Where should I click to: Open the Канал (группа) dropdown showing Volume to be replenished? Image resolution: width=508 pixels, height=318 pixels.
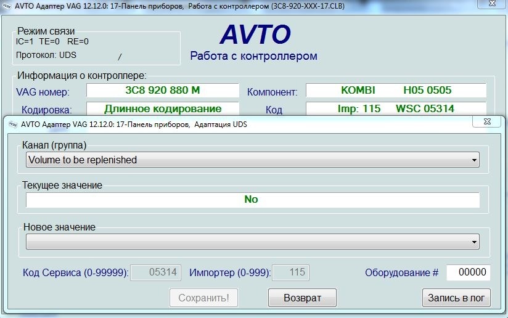coord(252,160)
